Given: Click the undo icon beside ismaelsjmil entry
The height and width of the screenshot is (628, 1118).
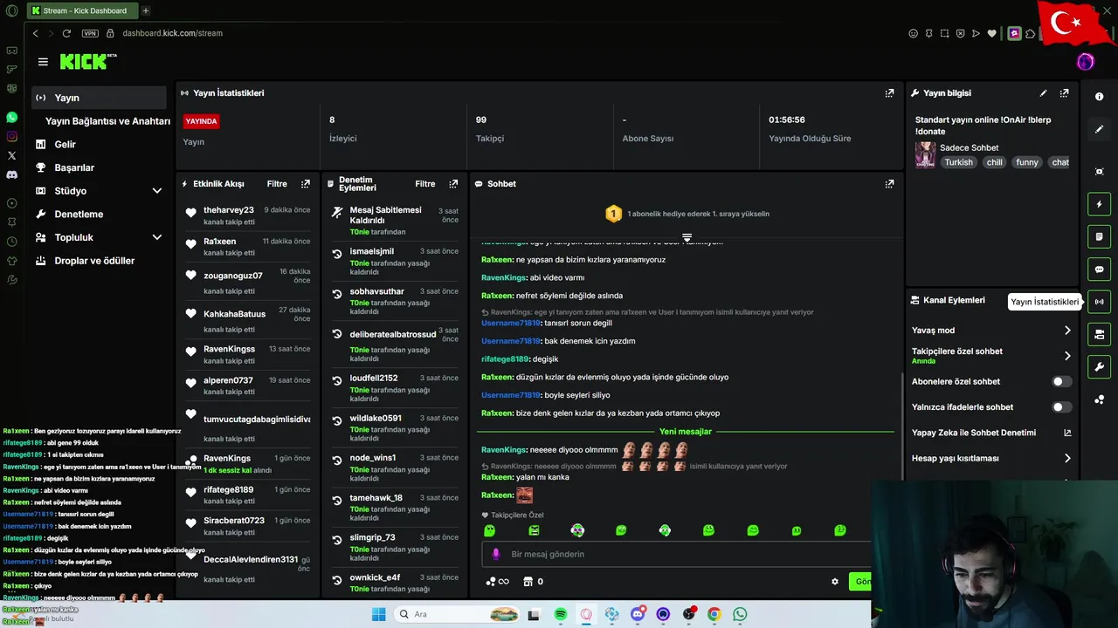Looking at the screenshot, I should click(337, 255).
